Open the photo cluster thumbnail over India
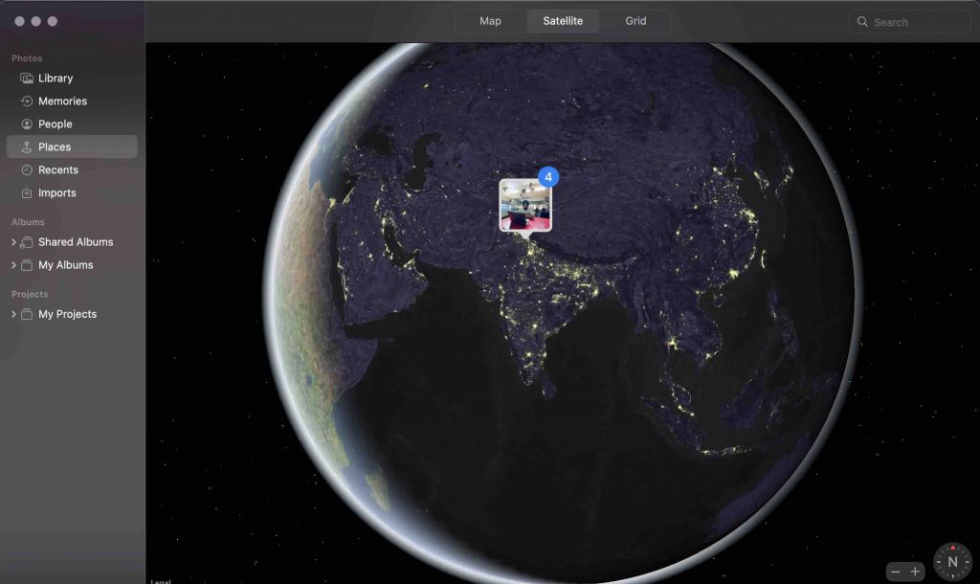 coord(524,205)
